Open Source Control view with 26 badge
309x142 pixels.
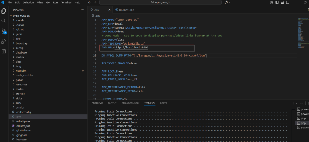click(x=4, y=31)
